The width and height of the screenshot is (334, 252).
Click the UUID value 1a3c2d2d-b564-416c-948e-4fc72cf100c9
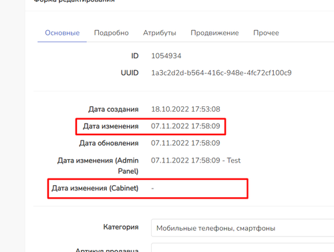pyautogui.click(x=221, y=73)
